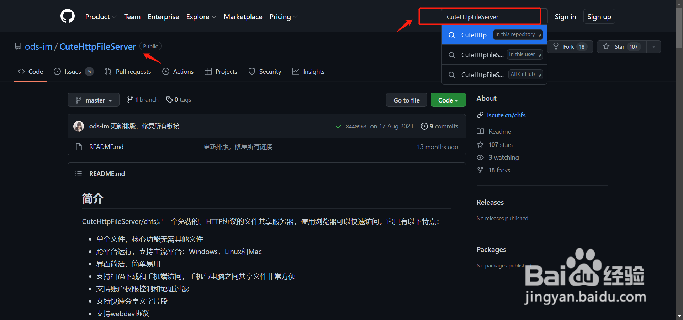Open the fork count 18
The image size is (683, 320).
tap(582, 46)
